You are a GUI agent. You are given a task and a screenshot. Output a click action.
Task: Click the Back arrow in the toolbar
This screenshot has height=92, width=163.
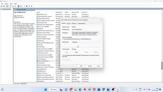(x=1, y=6)
